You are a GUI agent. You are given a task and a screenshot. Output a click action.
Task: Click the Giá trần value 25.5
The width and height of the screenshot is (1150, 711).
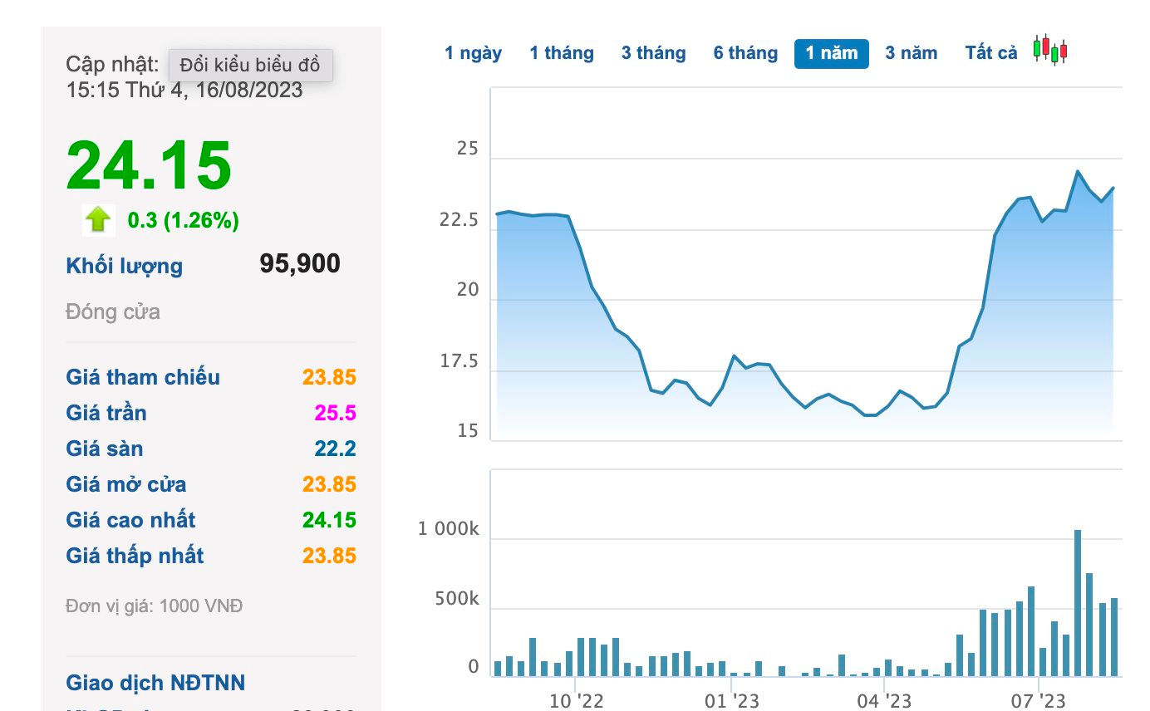[x=335, y=413]
